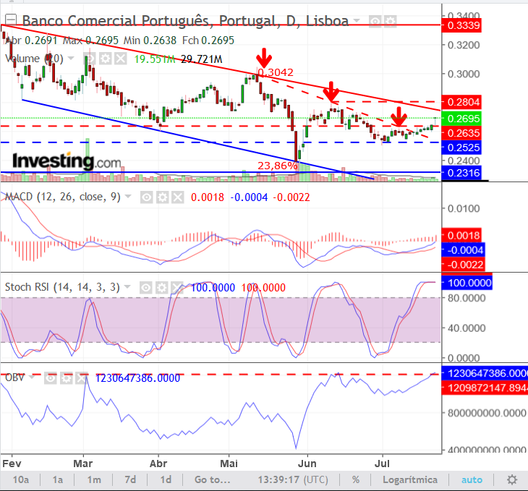Expand the Volume indicator dropdown arrow

[x=71, y=59]
